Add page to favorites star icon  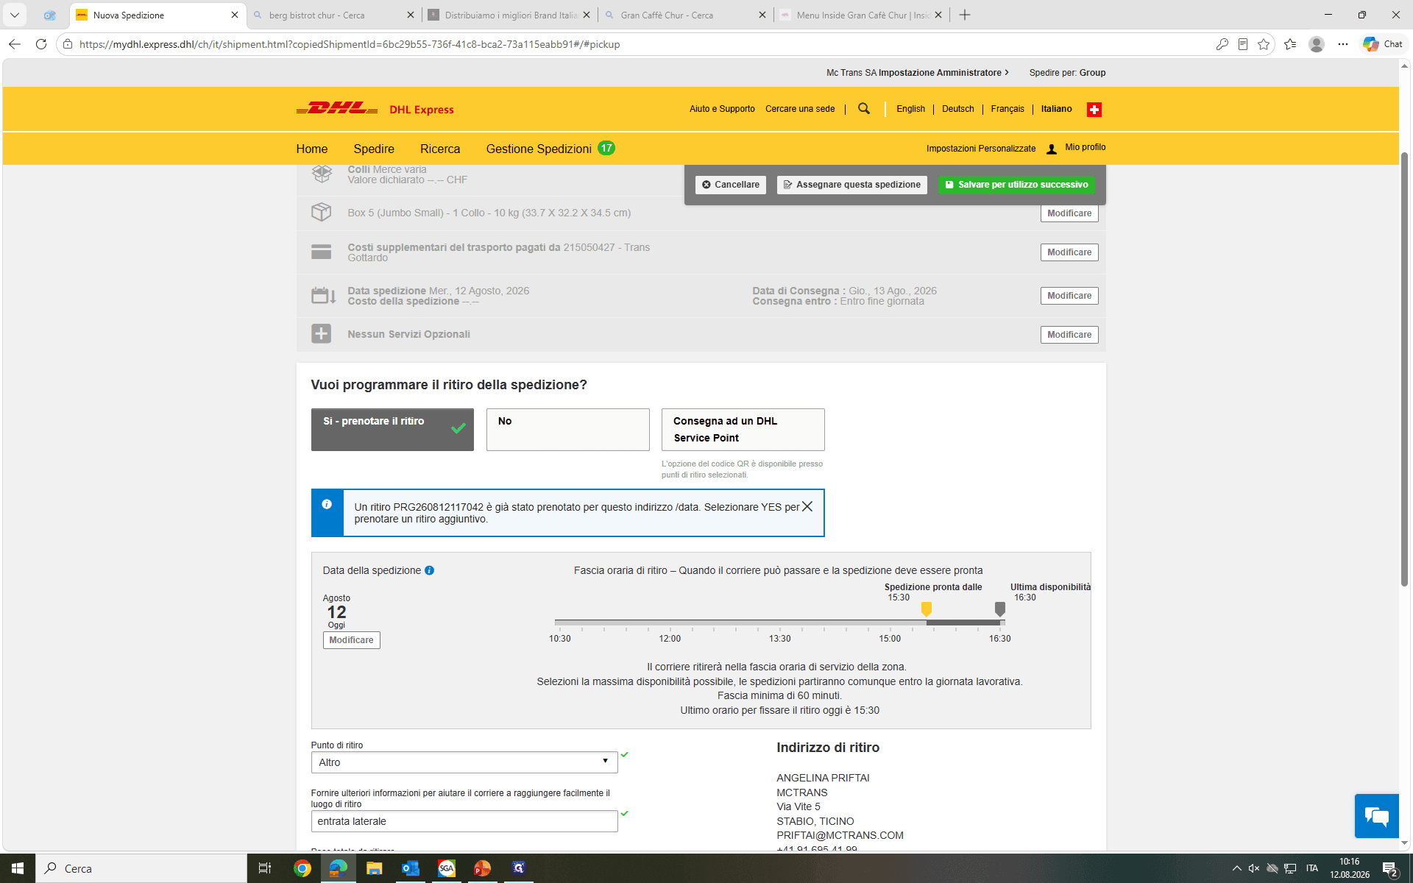1264,44
